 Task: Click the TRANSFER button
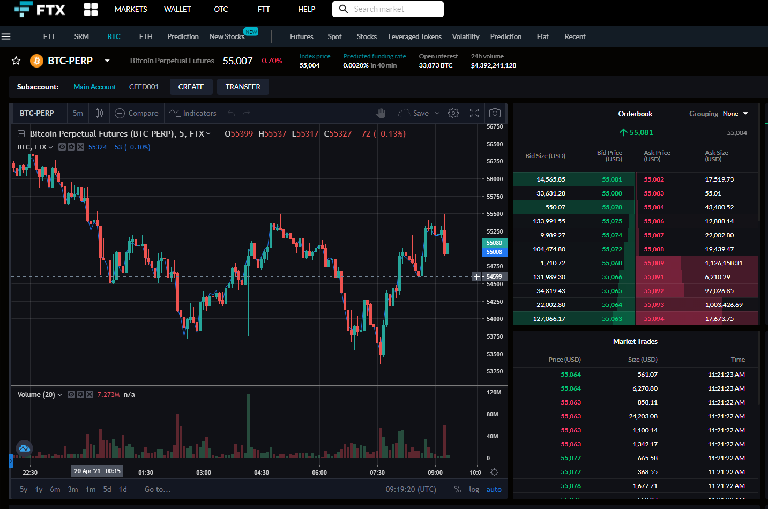pos(243,86)
